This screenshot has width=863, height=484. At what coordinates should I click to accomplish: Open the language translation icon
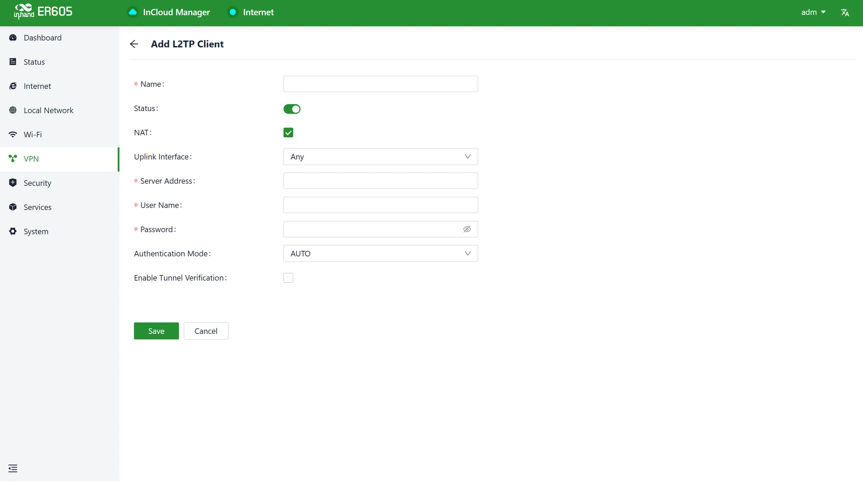coord(845,12)
